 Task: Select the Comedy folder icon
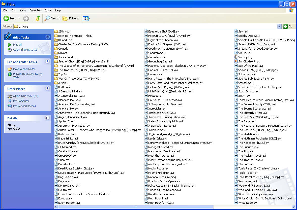(x=56, y=49)
